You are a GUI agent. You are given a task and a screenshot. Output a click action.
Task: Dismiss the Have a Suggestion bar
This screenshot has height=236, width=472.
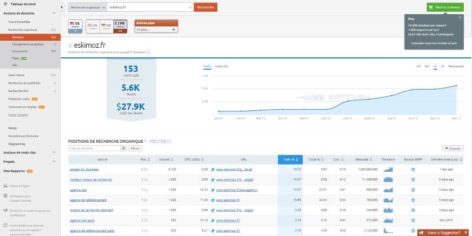[x=466, y=232]
